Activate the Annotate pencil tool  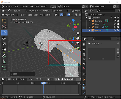[4, 56]
